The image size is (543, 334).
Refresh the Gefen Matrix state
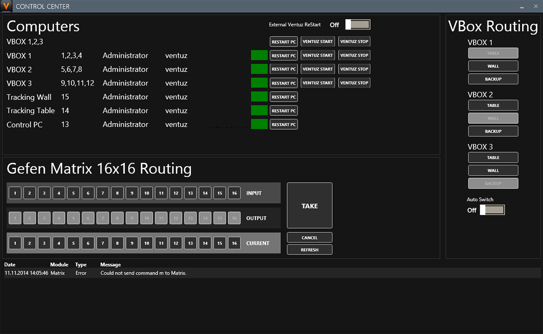(x=310, y=250)
